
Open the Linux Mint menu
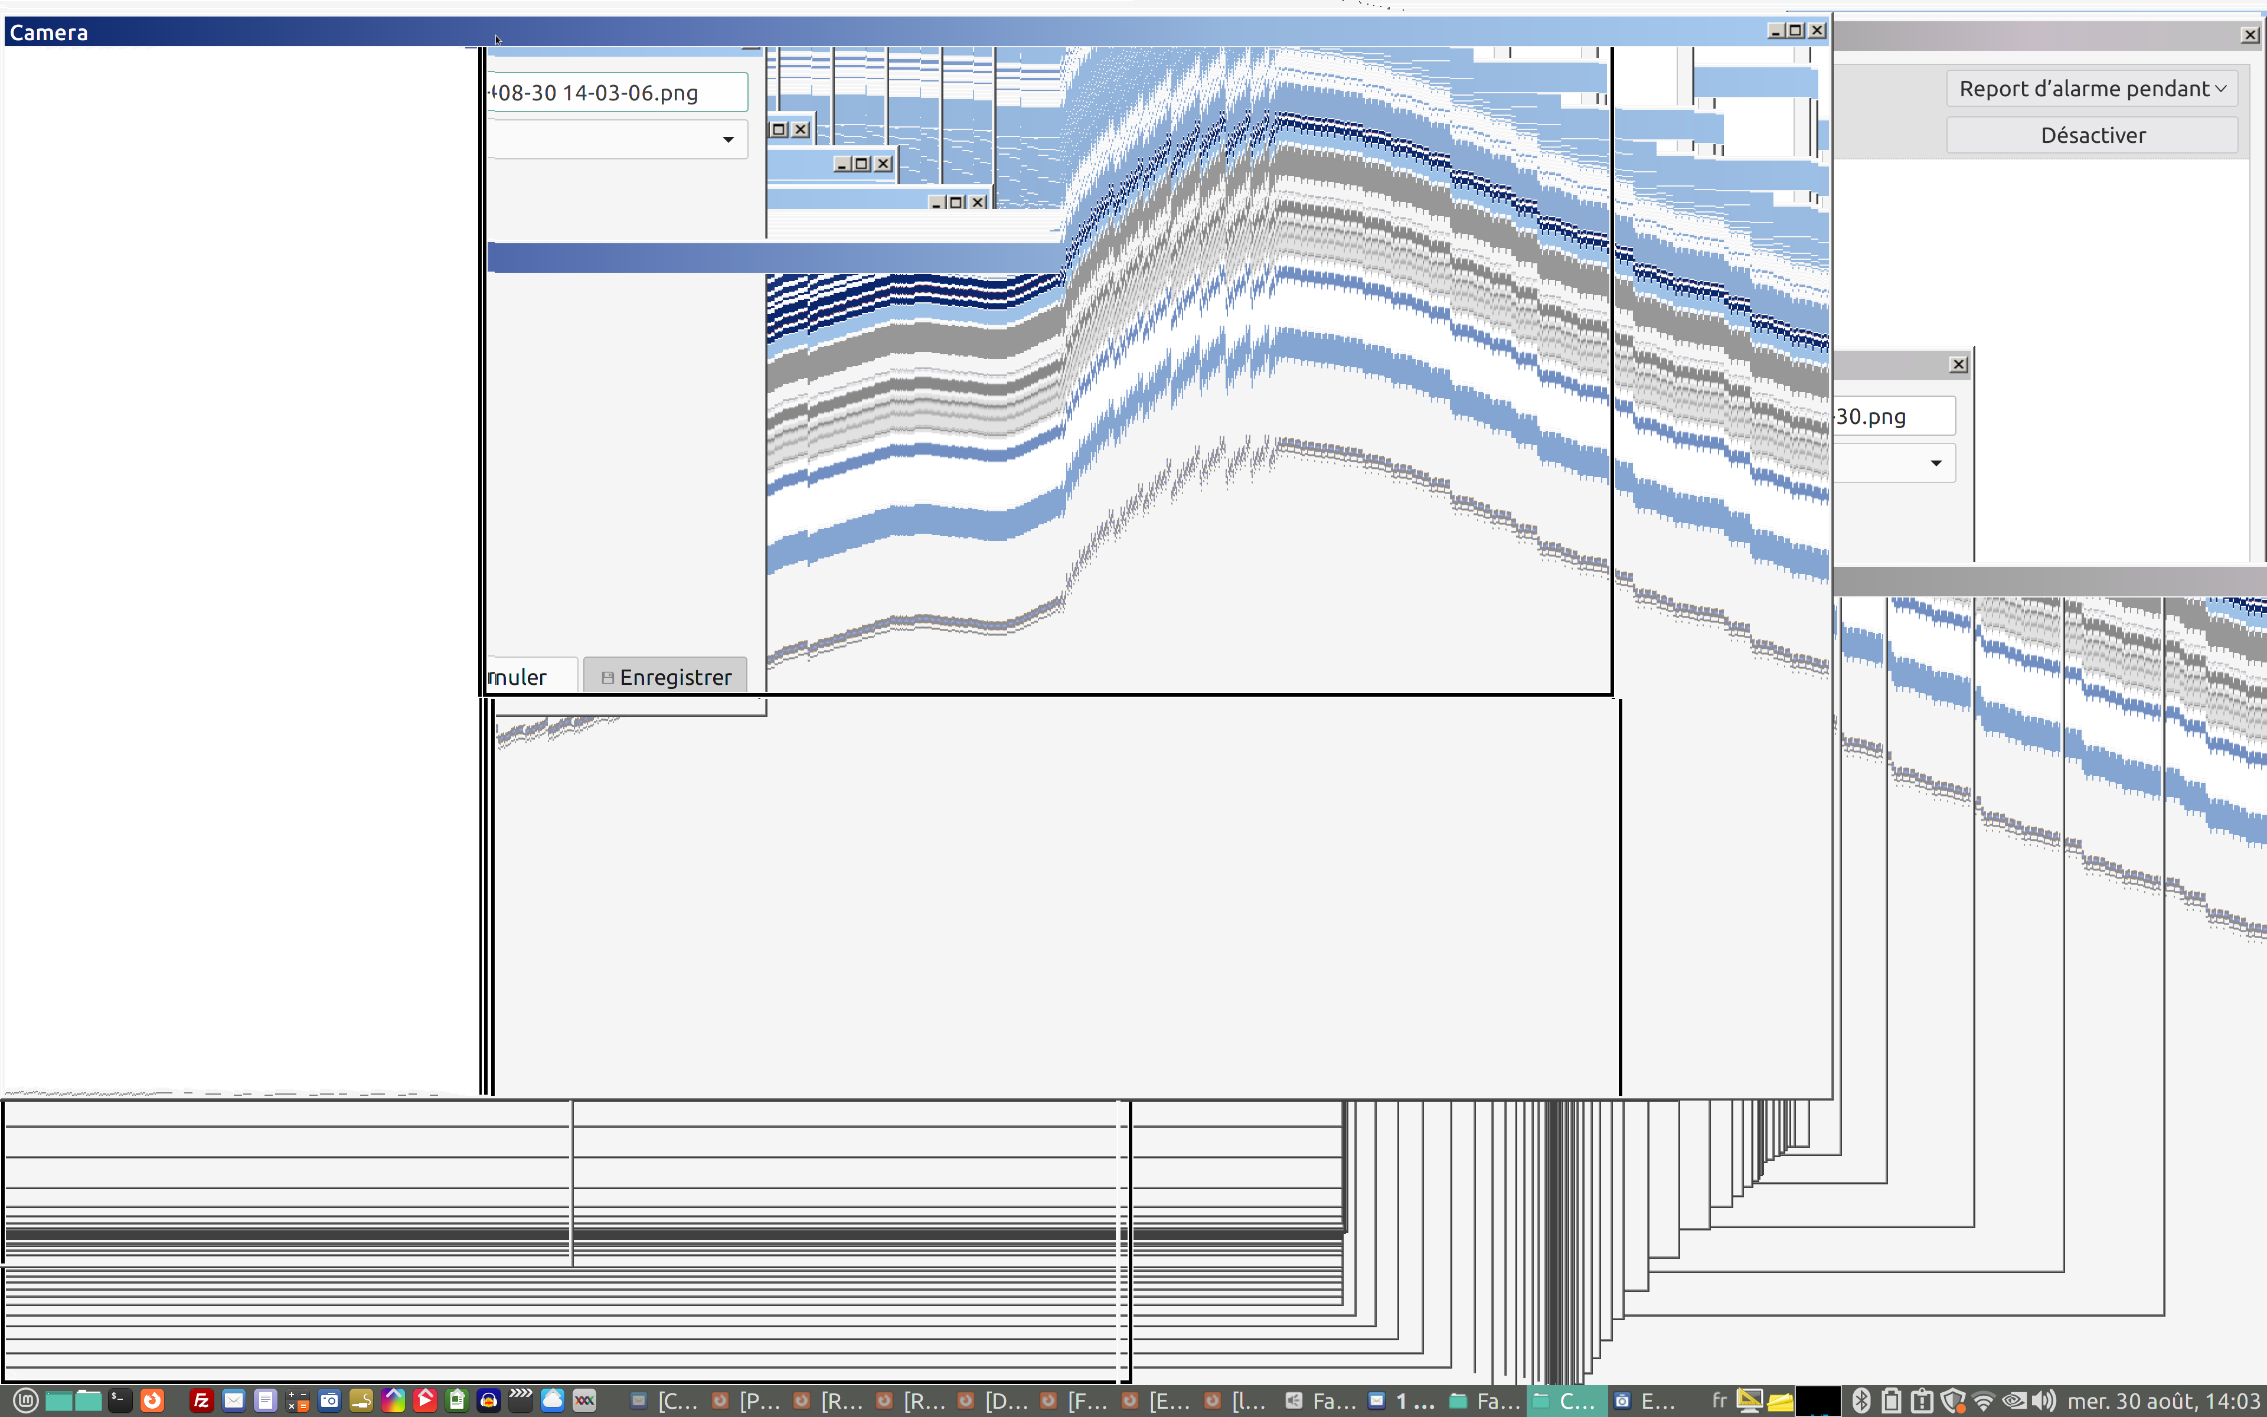(25, 1400)
